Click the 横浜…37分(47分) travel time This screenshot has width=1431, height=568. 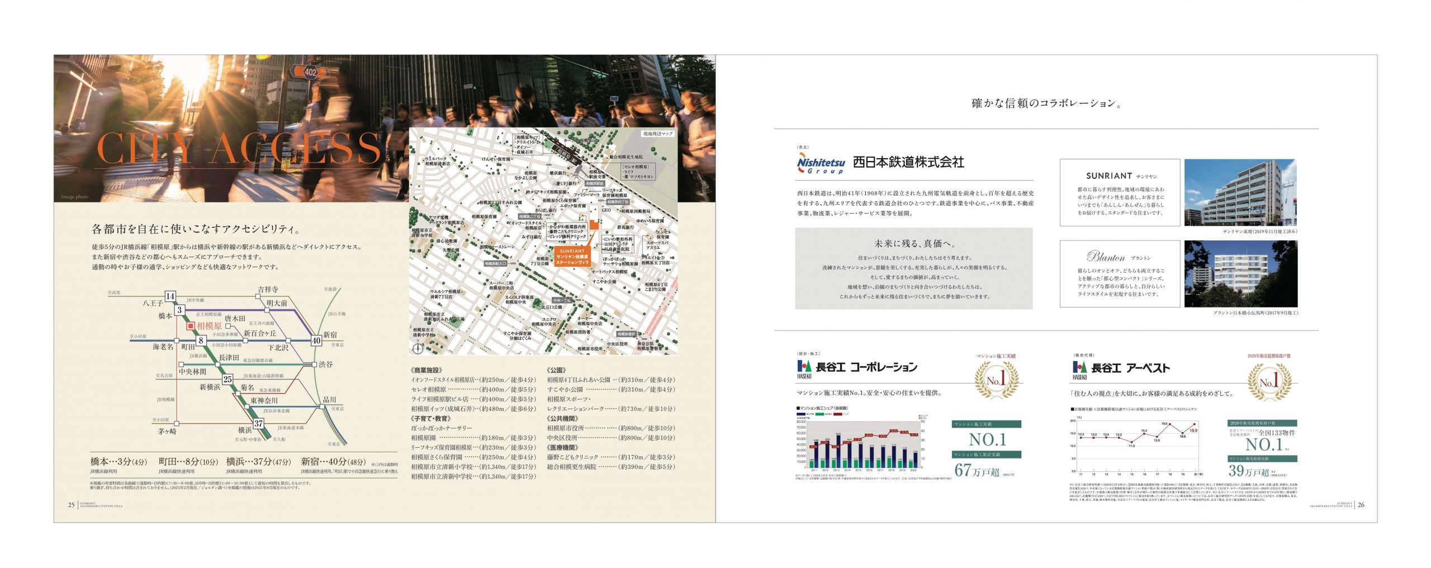(x=259, y=462)
